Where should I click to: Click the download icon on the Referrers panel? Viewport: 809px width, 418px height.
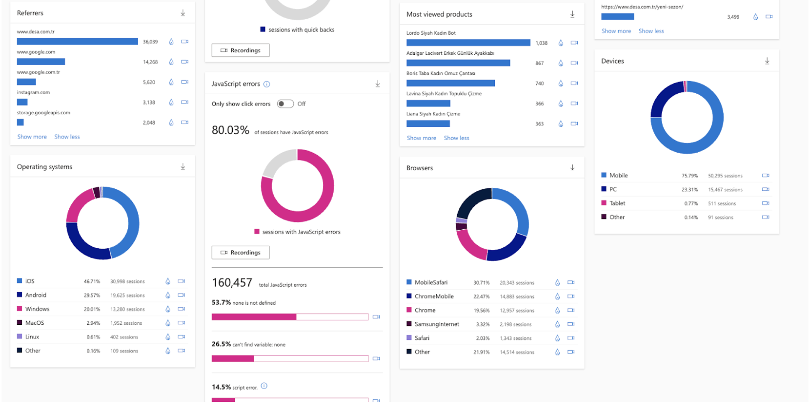click(183, 13)
